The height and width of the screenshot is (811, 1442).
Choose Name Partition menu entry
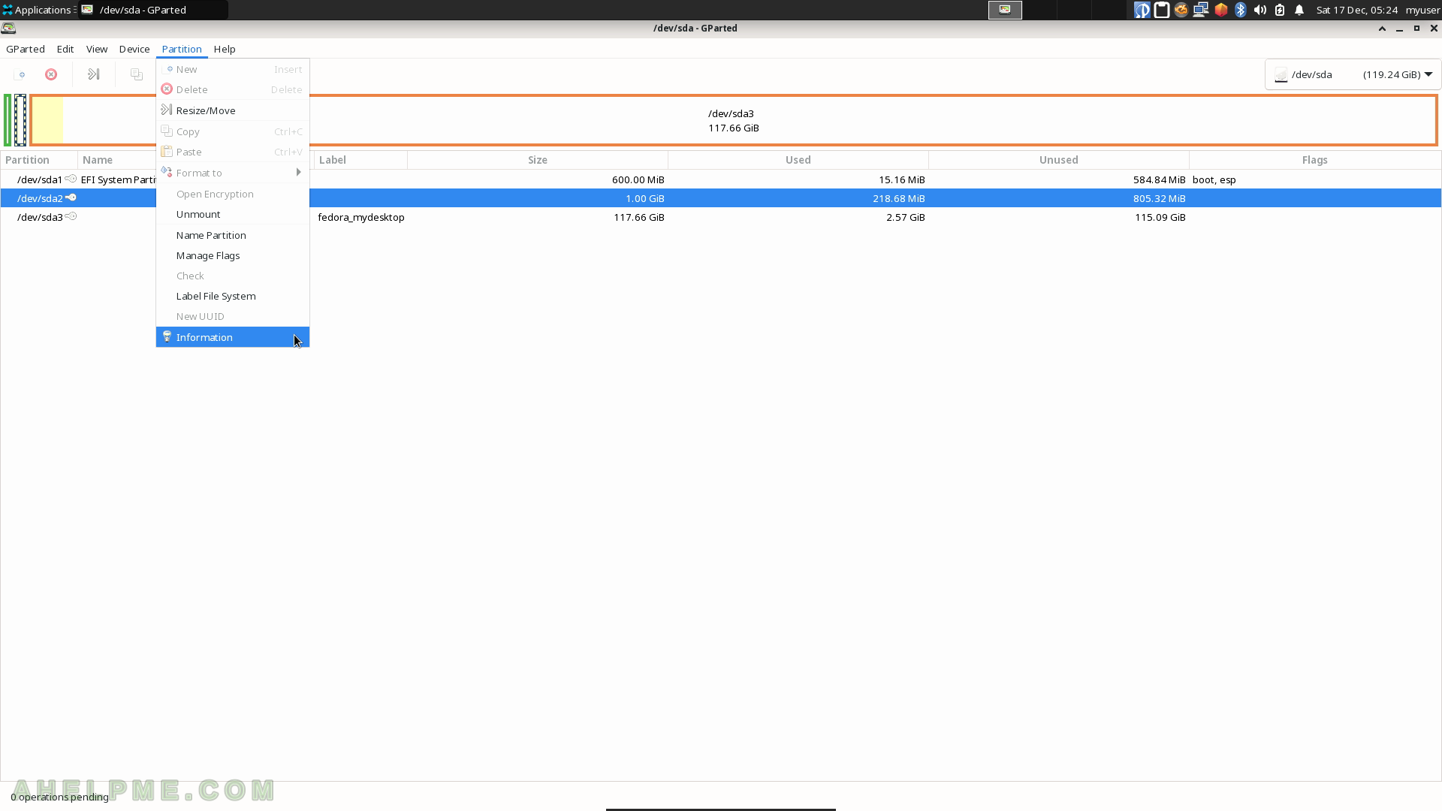coord(233,235)
